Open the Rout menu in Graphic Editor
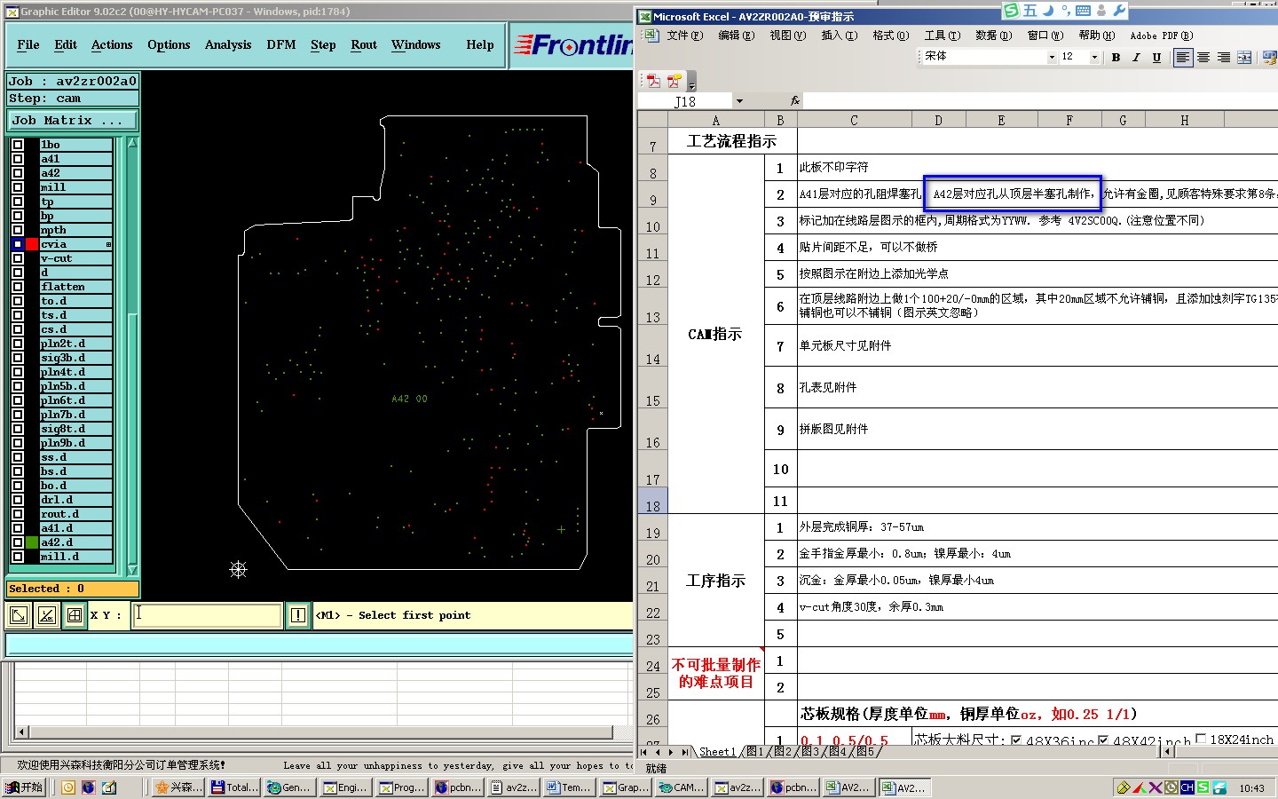This screenshot has height=799, width=1278. pyautogui.click(x=364, y=44)
